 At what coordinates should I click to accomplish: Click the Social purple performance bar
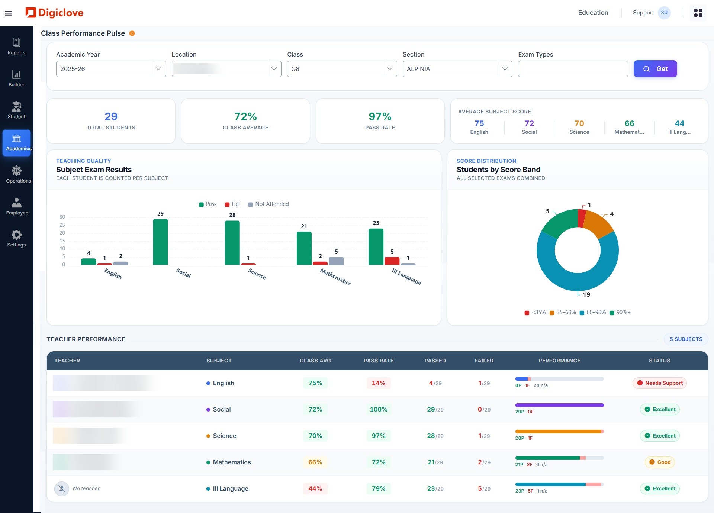point(559,405)
